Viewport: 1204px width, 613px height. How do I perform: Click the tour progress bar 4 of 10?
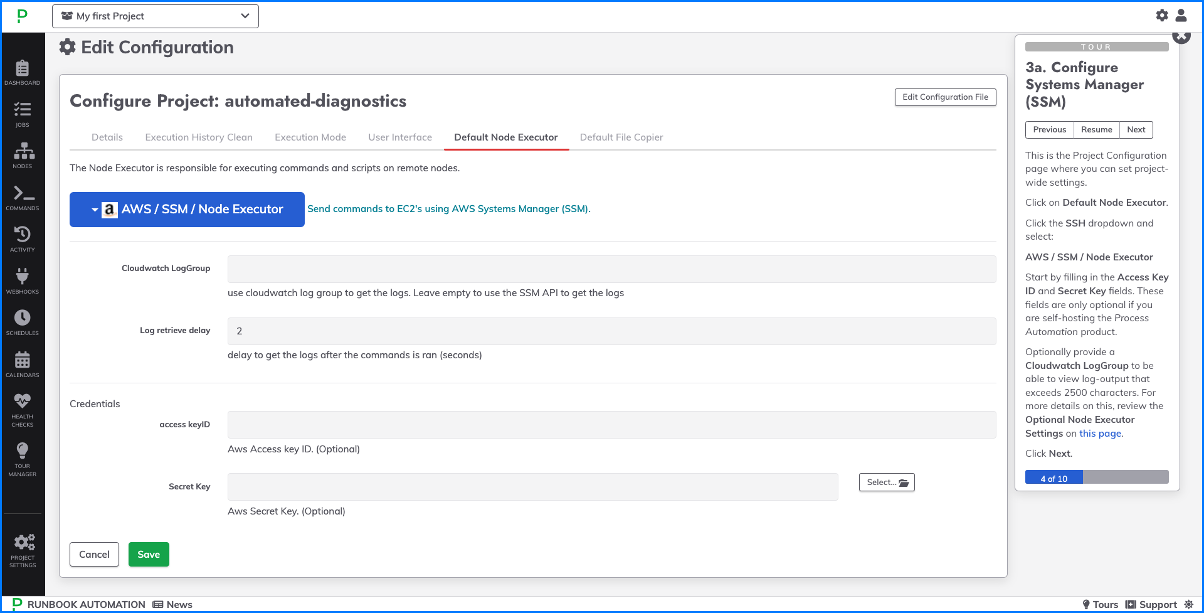pyautogui.click(x=1097, y=477)
